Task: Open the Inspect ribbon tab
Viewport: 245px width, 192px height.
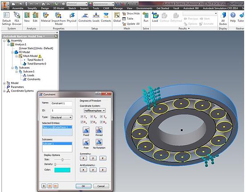Action: (84, 8)
